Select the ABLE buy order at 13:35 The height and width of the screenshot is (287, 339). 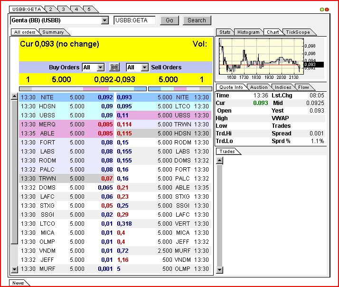[x=66, y=134]
